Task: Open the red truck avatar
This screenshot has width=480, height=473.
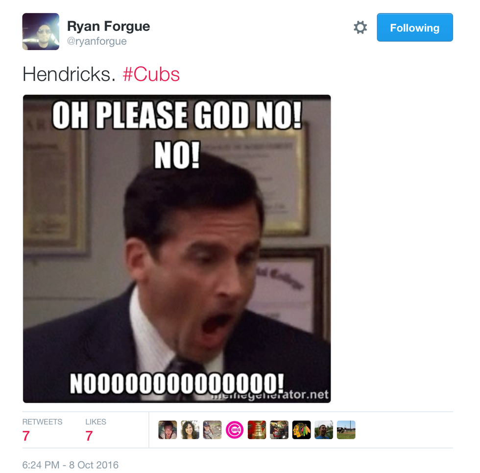Action: (x=279, y=430)
